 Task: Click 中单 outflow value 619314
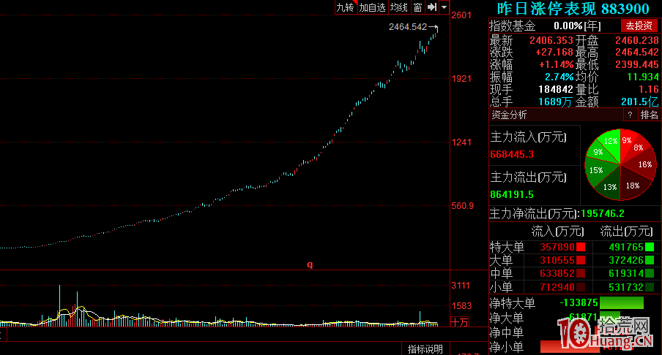point(626,274)
